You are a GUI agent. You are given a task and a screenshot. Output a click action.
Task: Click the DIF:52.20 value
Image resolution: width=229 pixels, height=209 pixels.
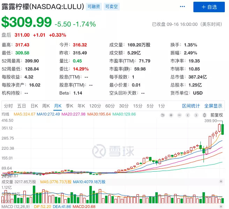click(43, 207)
